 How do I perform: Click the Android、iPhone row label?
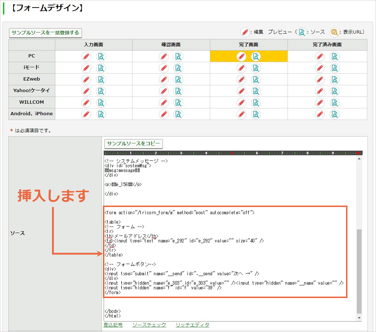click(32, 114)
